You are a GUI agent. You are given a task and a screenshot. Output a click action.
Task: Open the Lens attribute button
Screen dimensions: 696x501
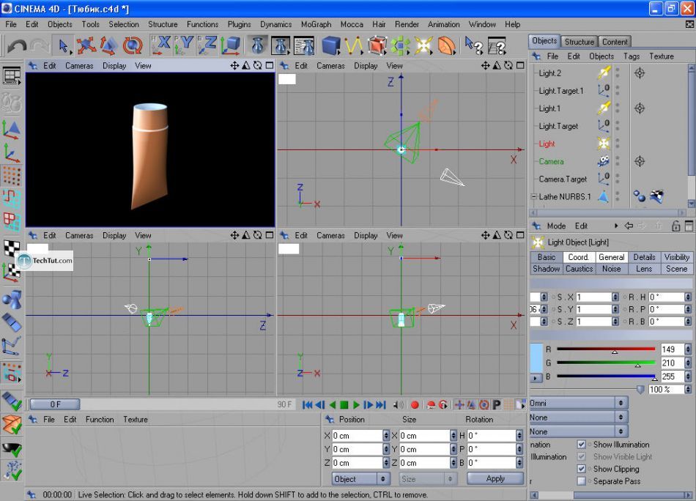tap(644, 269)
